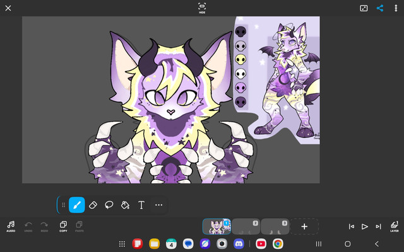Open the Calendar app in the taskbar
This screenshot has height=252, width=404.
coord(171,244)
